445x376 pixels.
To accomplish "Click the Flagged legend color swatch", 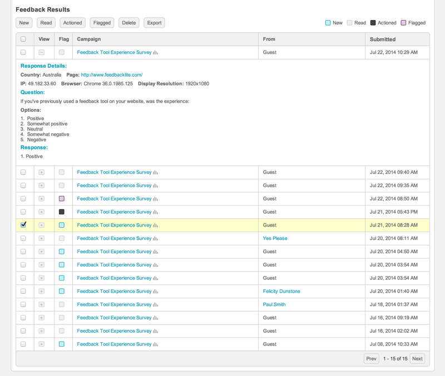I will coord(404,23).
